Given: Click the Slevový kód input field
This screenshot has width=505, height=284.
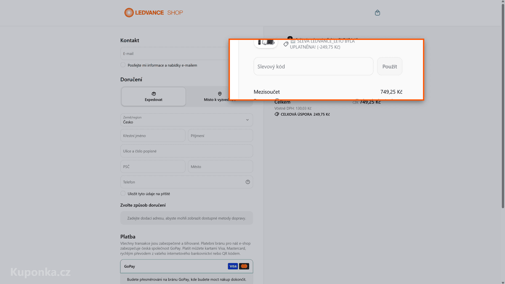Looking at the screenshot, I should 314,66.
